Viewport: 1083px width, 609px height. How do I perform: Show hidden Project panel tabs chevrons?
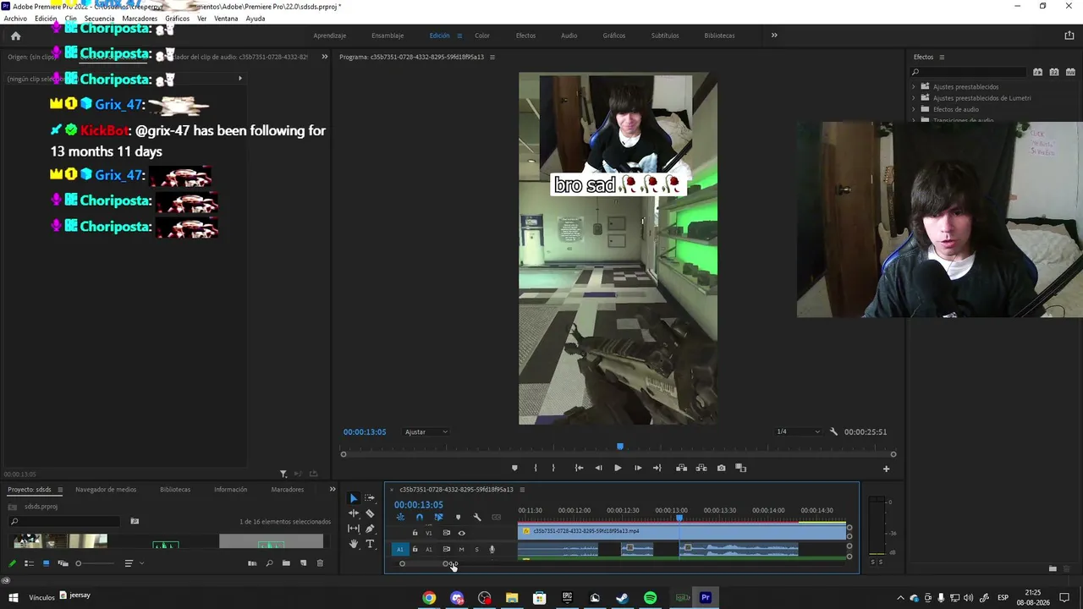tap(333, 489)
